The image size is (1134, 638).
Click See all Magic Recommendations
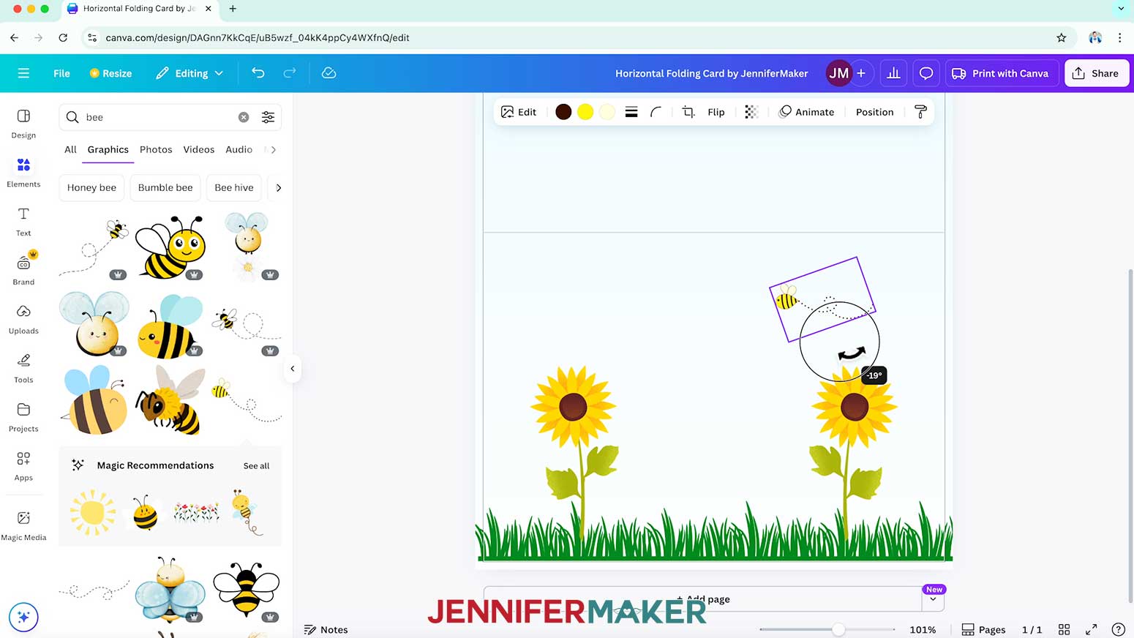coord(256,465)
